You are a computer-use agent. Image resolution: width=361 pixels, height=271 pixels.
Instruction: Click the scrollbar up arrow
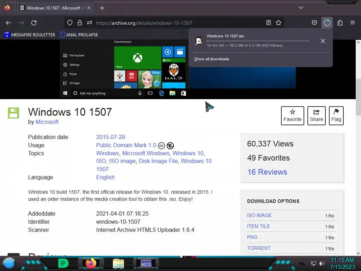click(x=358, y=42)
